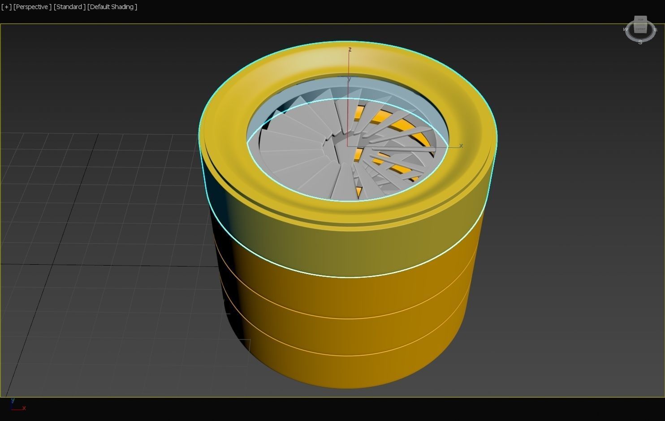665x421 pixels.
Task: Open the [Standard] viewport quality menu
Action: click(69, 7)
